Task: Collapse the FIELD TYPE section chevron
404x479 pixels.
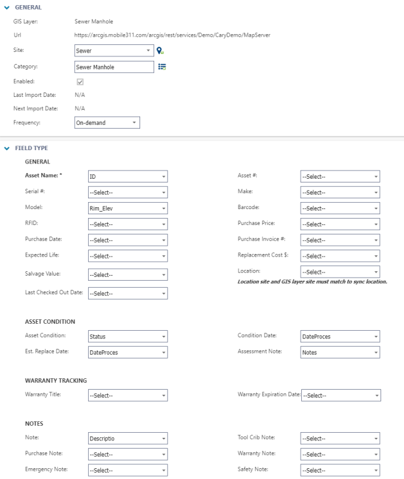Action: point(7,148)
